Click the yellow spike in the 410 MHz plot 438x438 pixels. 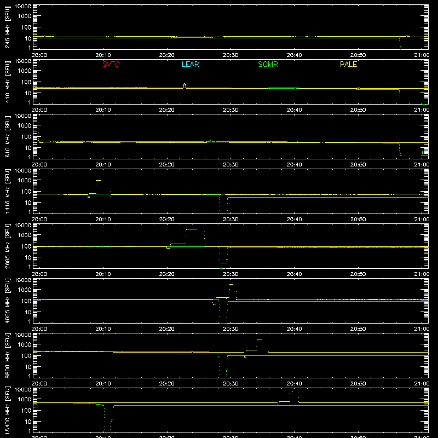(185, 85)
